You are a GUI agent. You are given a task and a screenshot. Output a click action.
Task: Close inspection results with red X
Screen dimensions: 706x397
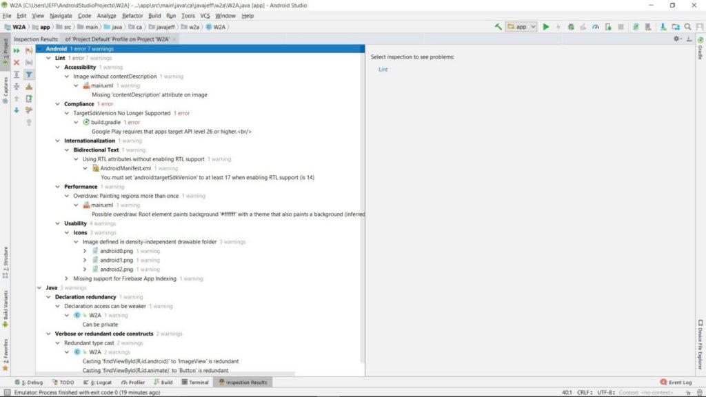coord(17,63)
